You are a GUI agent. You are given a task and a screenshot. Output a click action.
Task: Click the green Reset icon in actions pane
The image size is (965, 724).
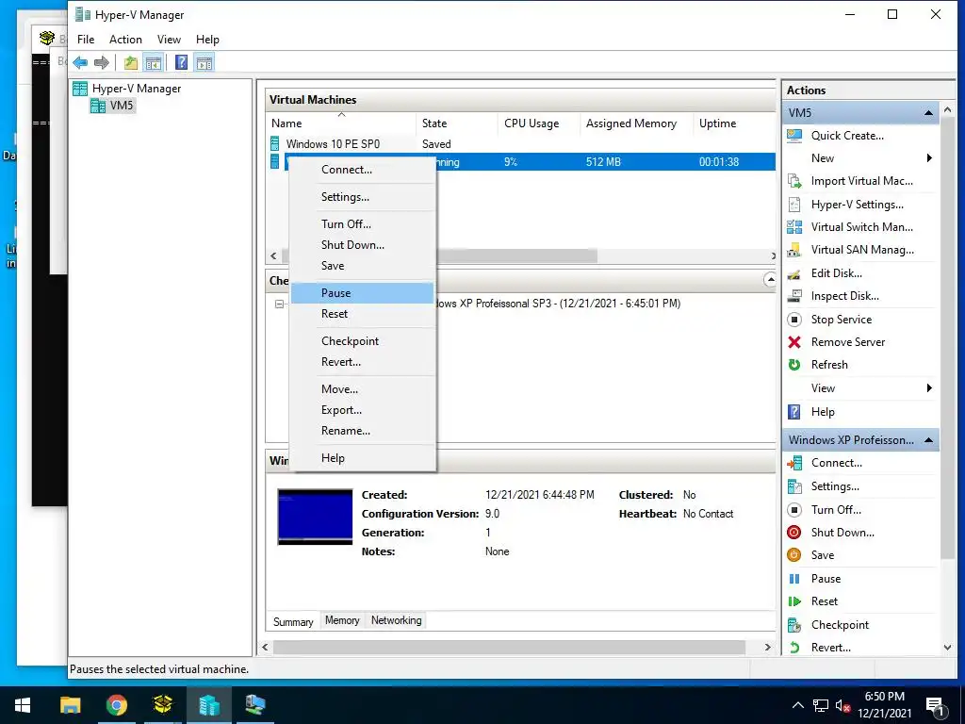point(794,601)
